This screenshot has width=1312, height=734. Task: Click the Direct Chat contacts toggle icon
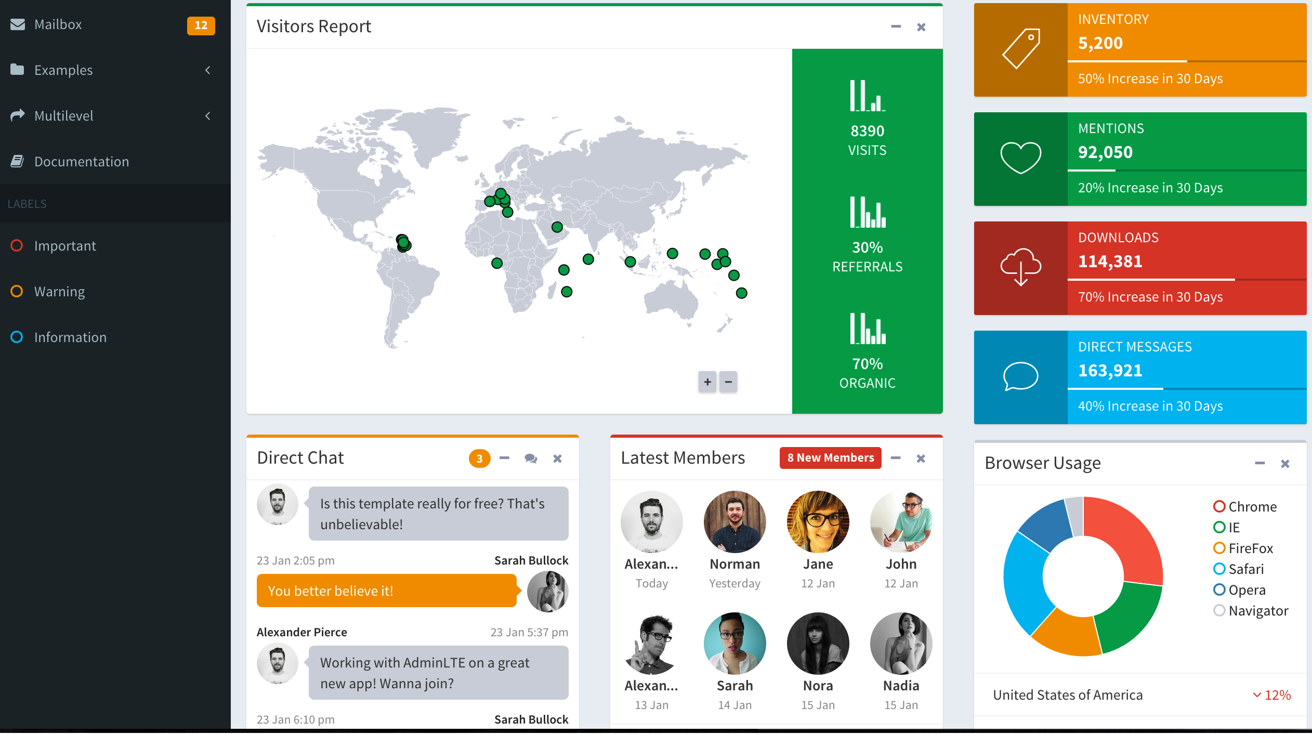[x=531, y=458]
